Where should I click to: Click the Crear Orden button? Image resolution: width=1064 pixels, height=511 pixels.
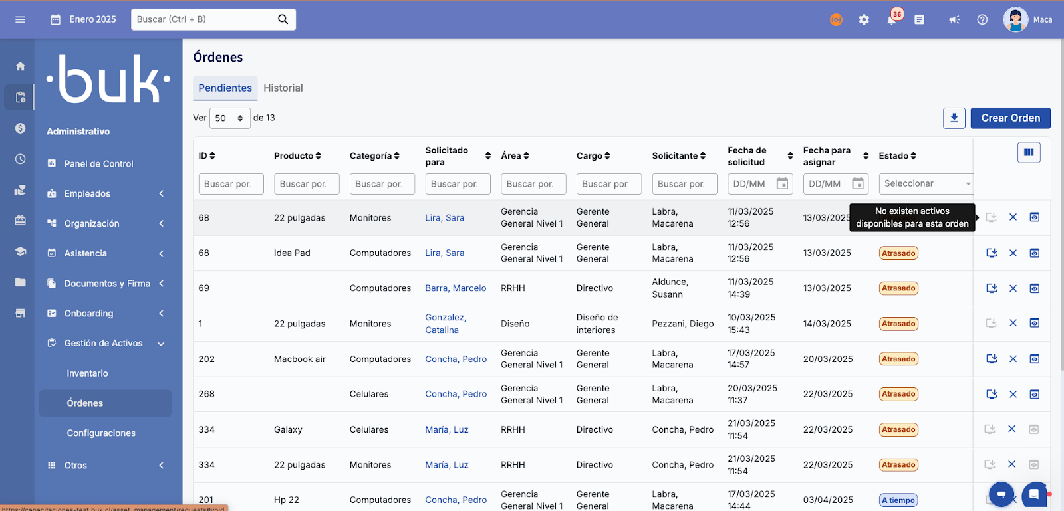tap(1010, 118)
